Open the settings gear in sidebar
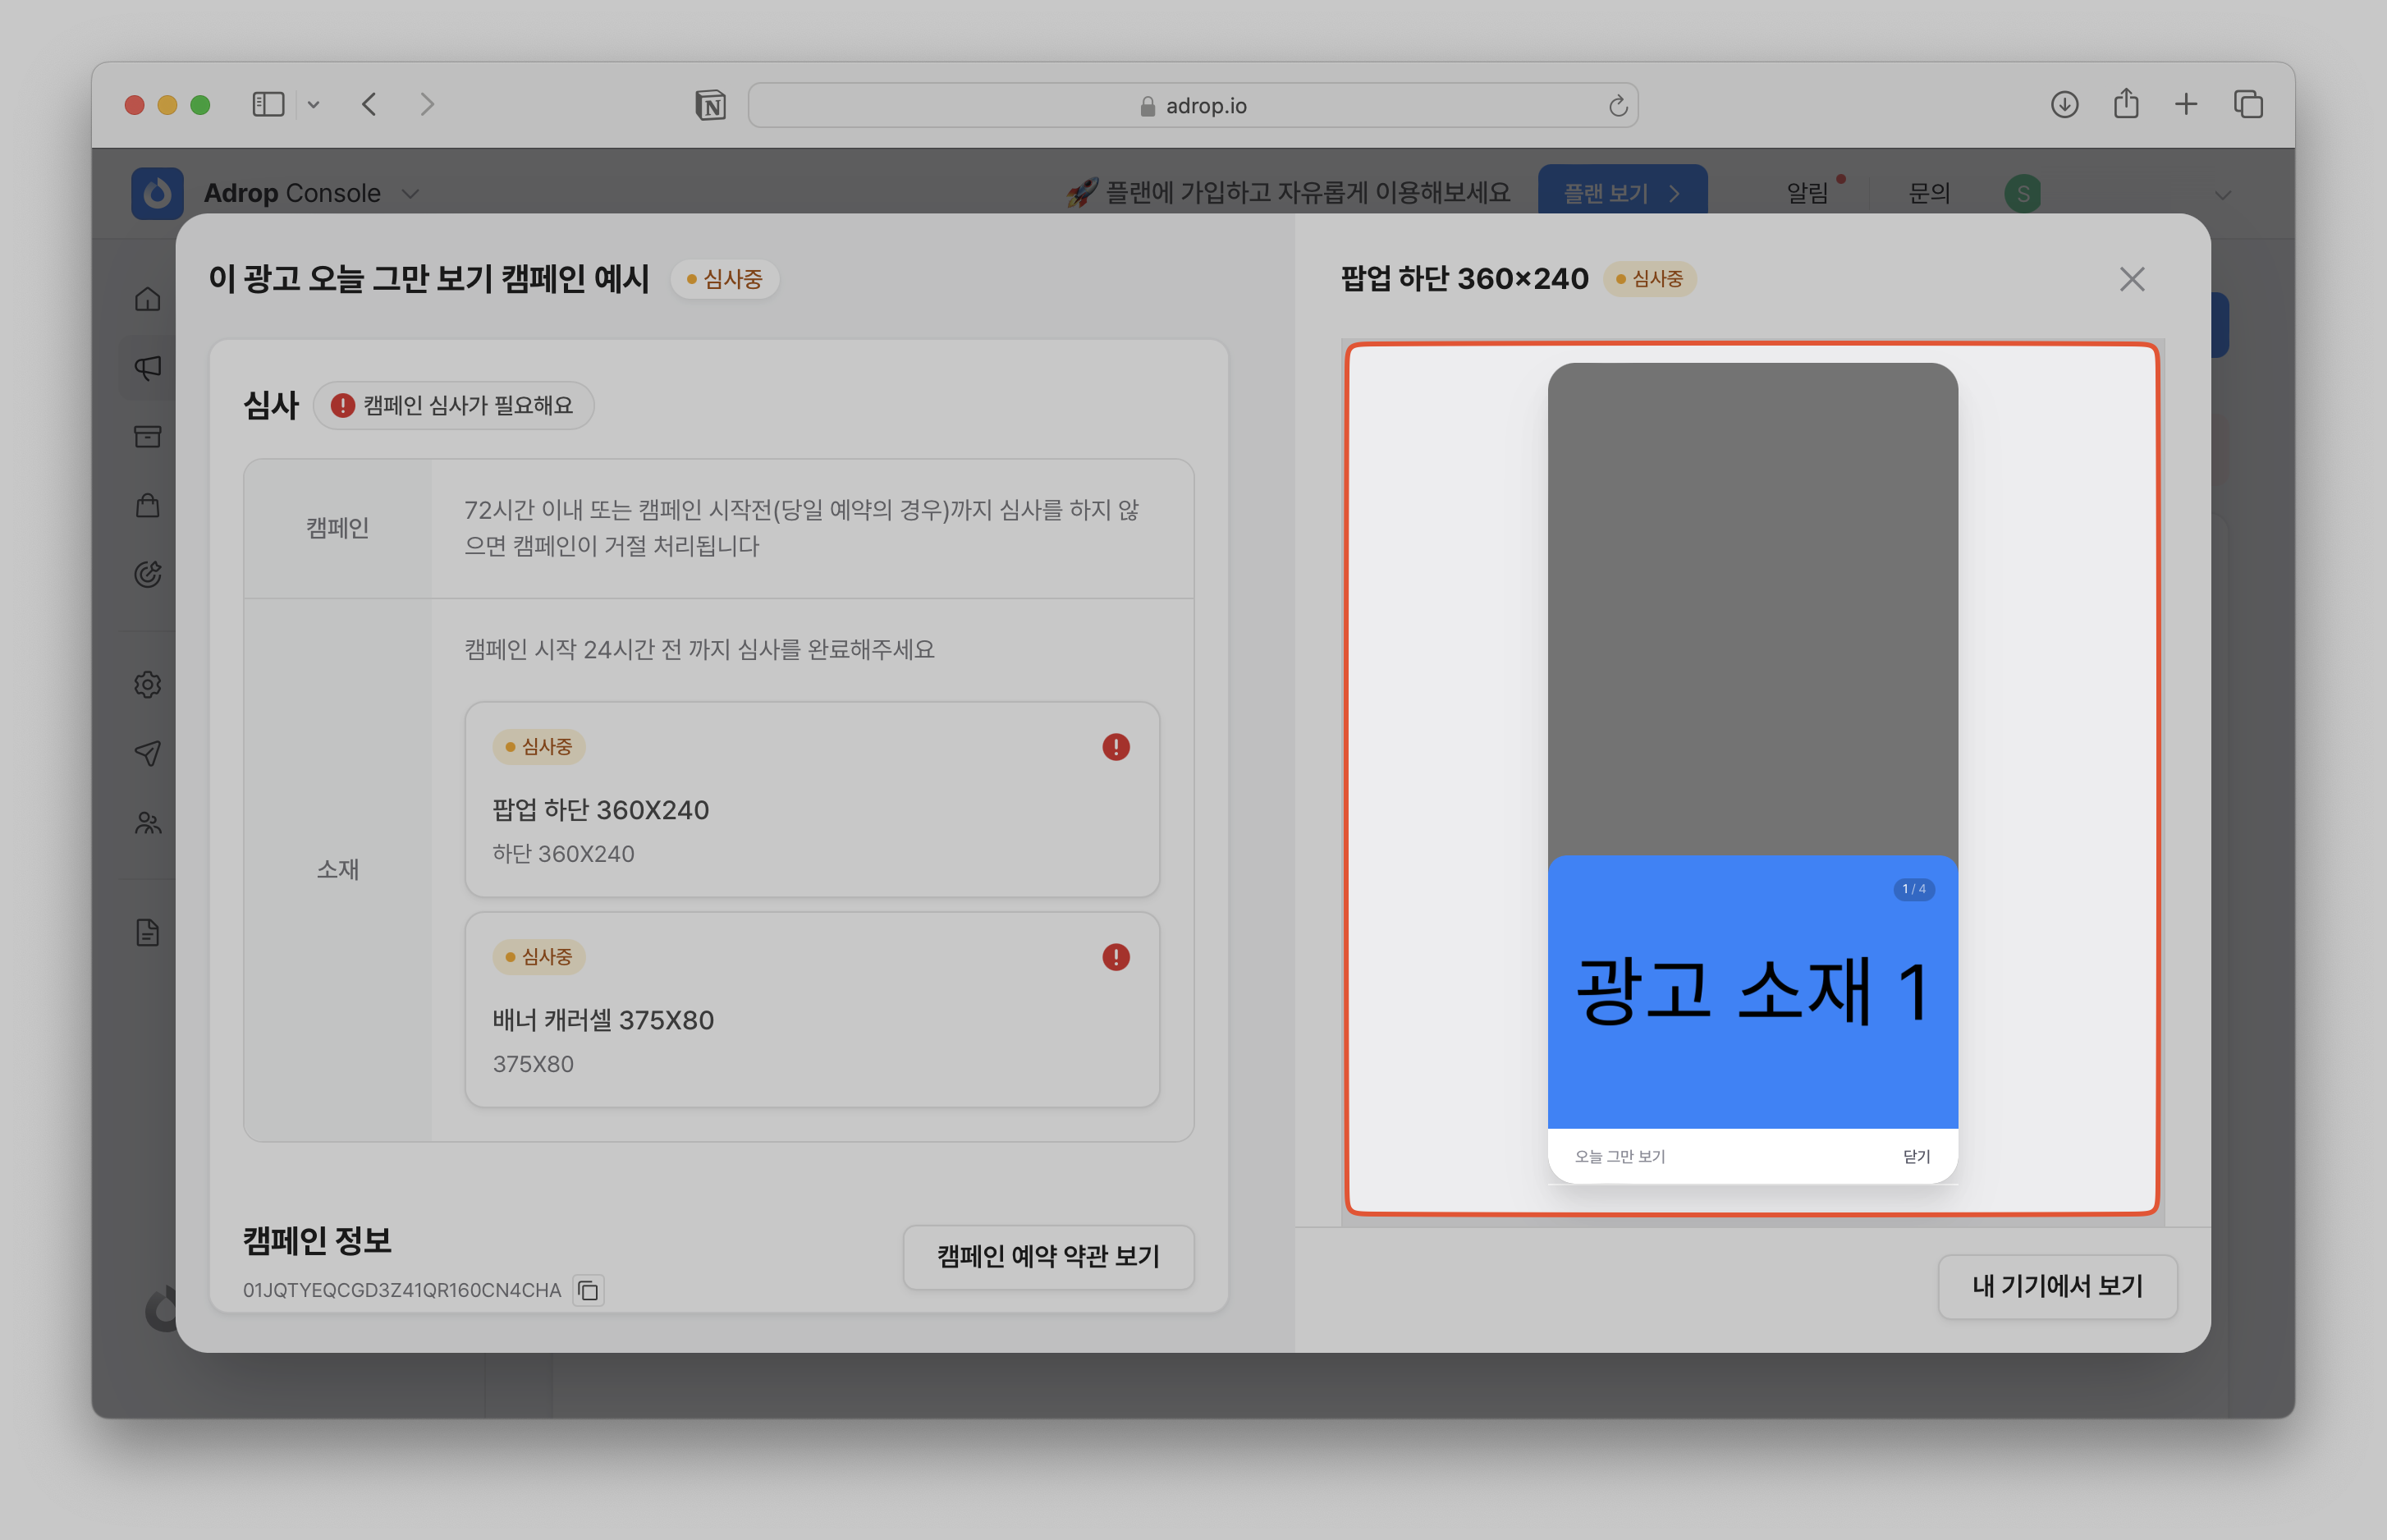 pos(148,685)
